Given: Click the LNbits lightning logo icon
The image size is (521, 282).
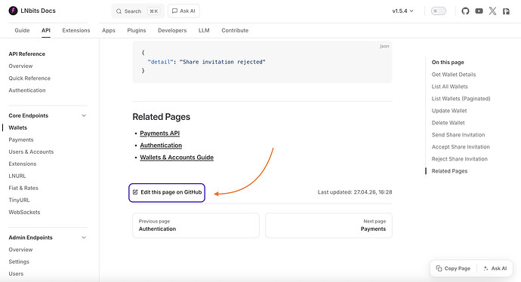Looking at the screenshot, I should [x=13, y=11].
